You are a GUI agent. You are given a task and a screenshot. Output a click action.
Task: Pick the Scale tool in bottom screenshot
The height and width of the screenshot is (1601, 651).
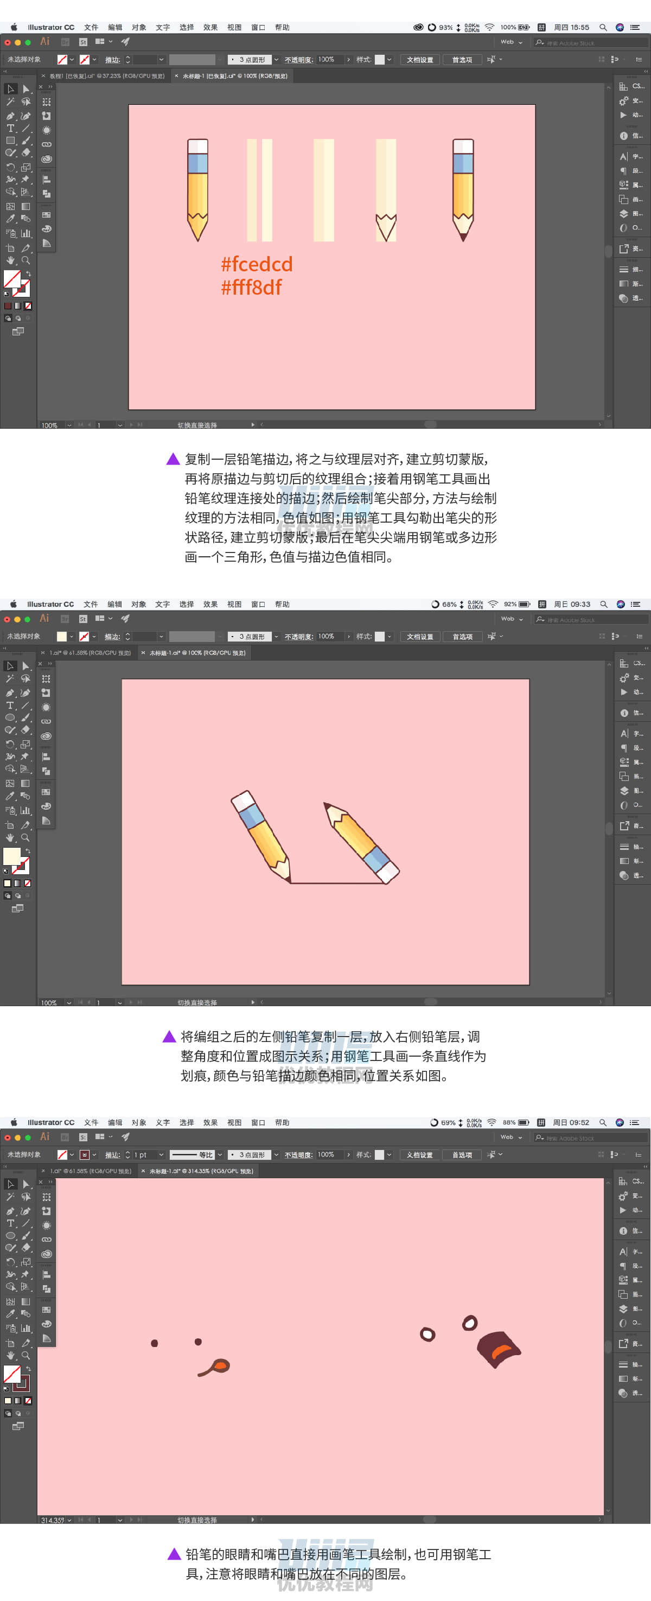[25, 1262]
